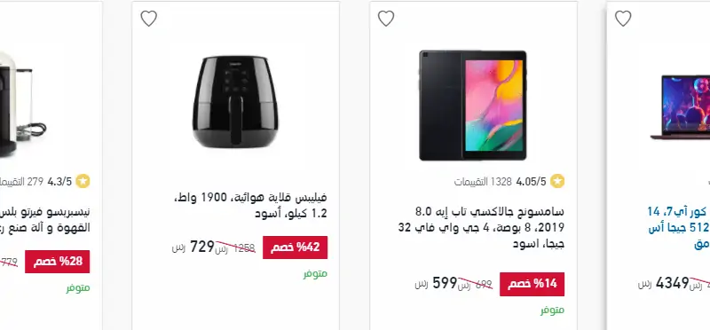Screen dimensions: 710x330
Task: Favorite the laptop with the heart icon
Action: (x=623, y=19)
